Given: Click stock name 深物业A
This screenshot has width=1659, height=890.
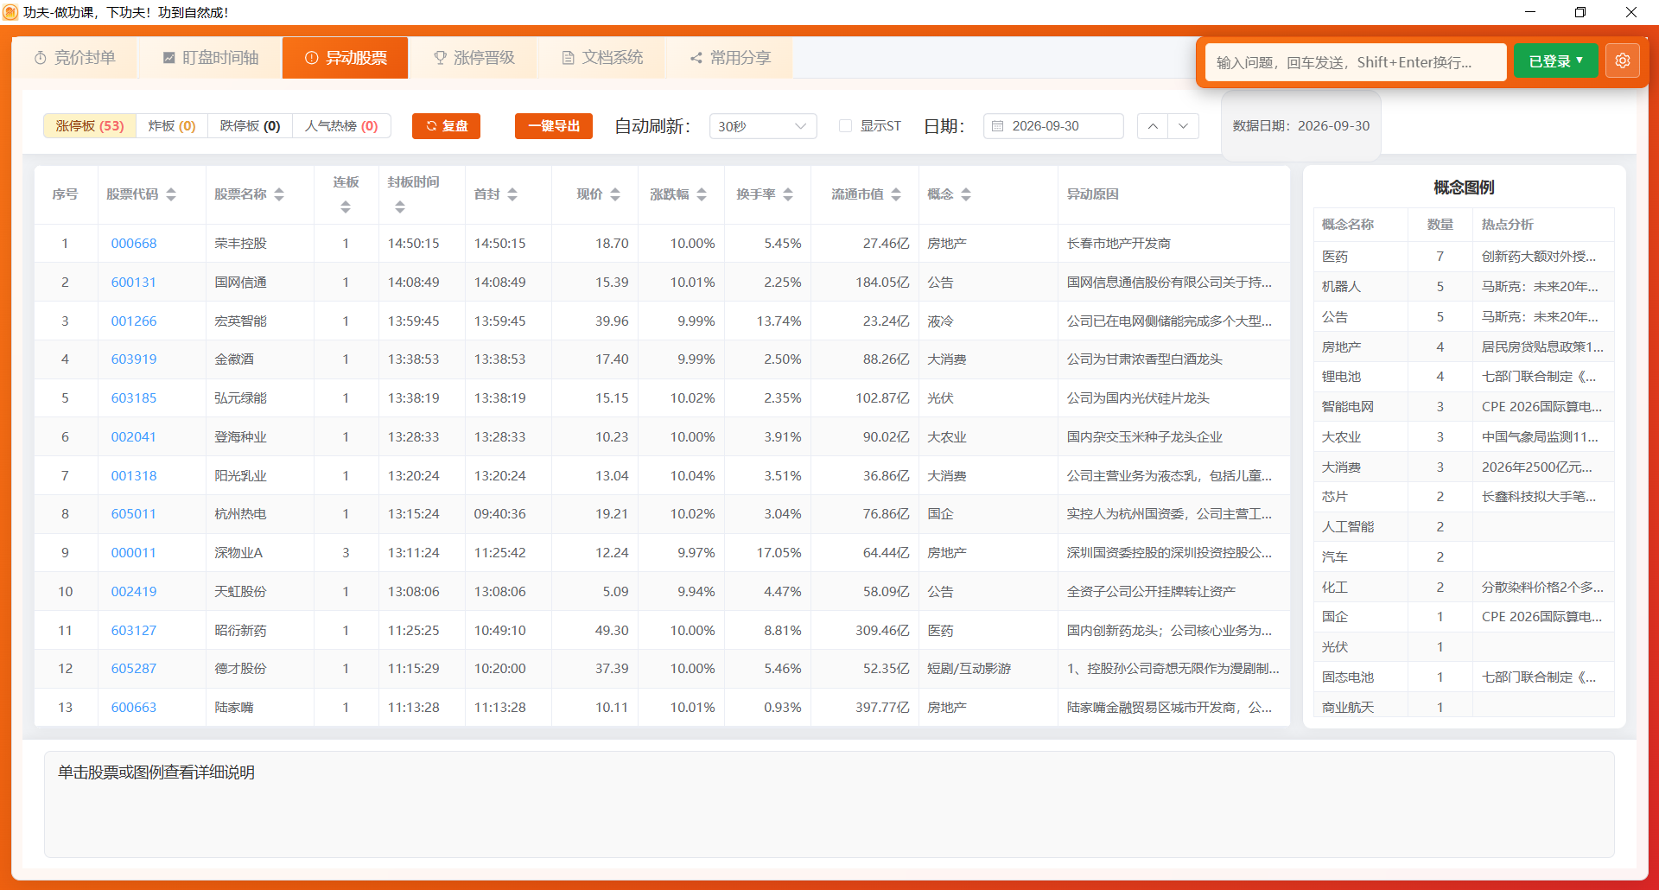Looking at the screenshot, I should pos(238,553).
